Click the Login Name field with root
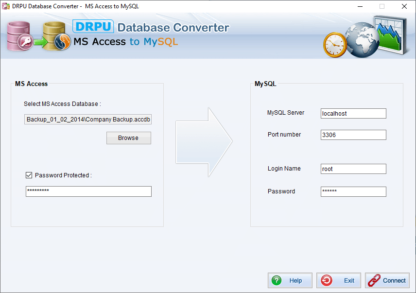 pyautogui.click(x=353, y=169)
